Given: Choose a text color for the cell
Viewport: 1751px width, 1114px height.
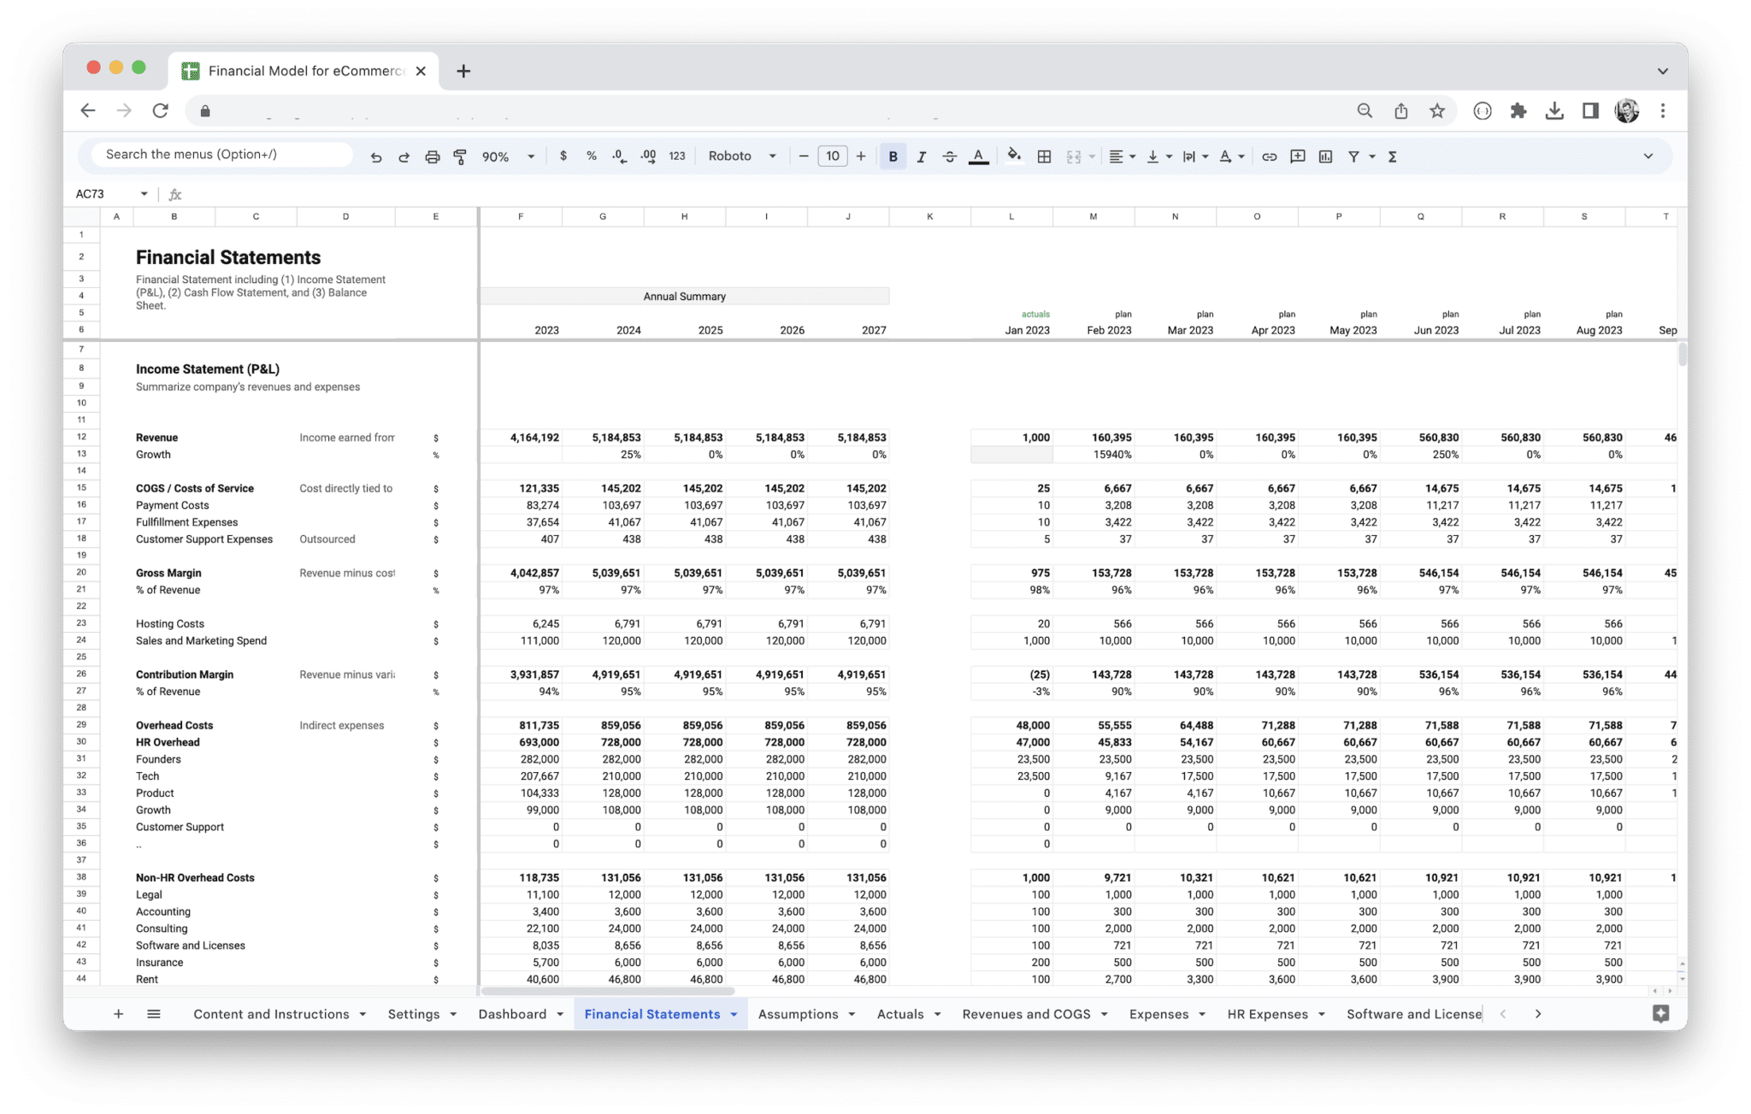Looking at the screenshot, I should (x=978, y=156).
